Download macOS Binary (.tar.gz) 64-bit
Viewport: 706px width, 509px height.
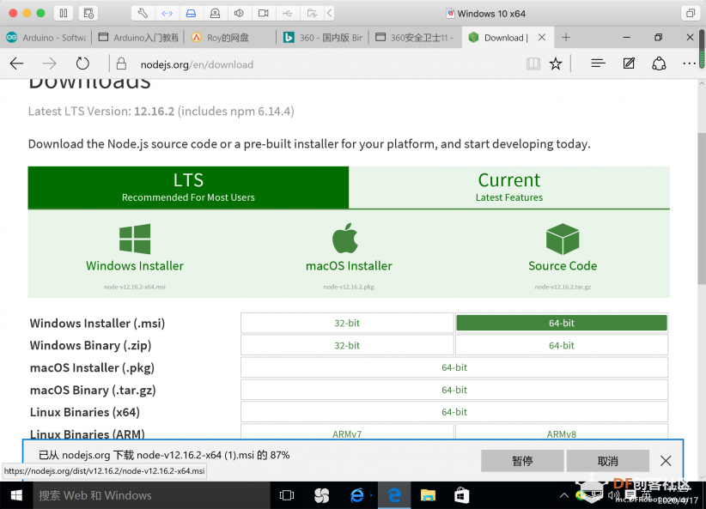(454, 390)
